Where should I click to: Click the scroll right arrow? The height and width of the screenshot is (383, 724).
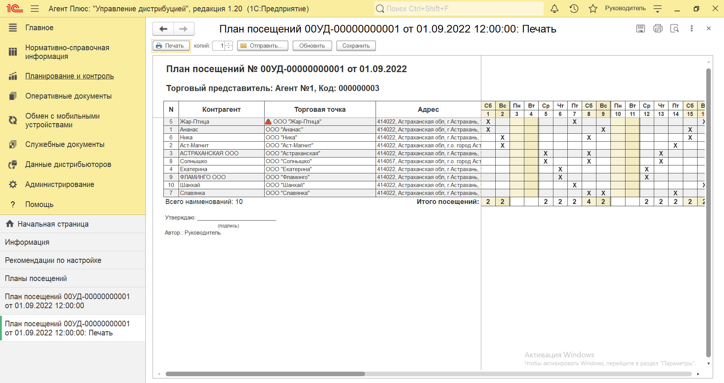(x=698, y=374)
